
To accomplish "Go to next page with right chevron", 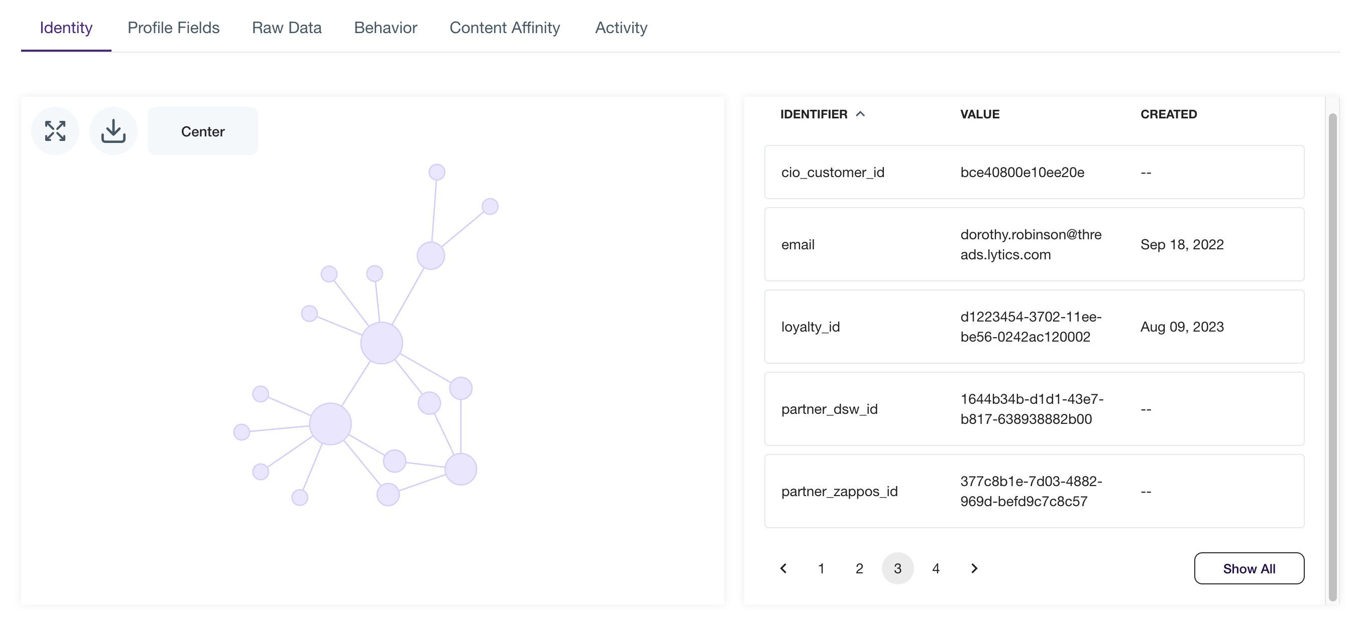I will click(974, 568).
